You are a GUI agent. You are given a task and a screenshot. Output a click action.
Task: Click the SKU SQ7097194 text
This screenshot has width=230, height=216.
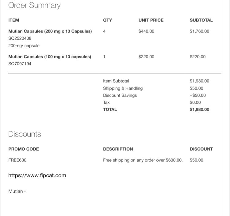(20, 64)
